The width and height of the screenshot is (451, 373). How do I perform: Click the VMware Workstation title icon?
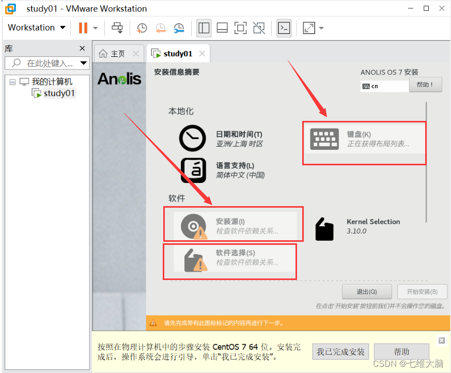(x=11, y=9)
